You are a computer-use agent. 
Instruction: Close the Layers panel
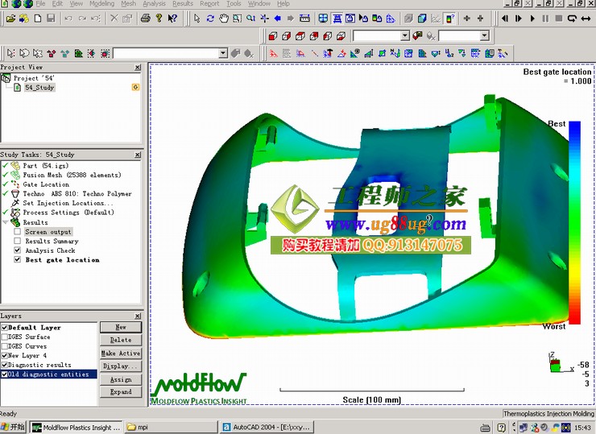click(x=138, y=316)
